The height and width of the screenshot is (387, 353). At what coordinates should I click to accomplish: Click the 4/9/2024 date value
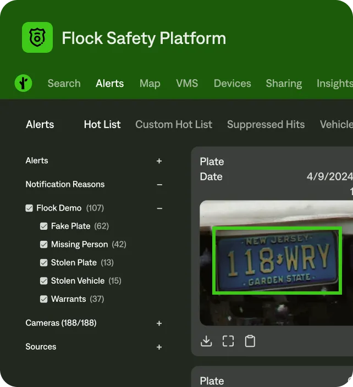[330, 176]
